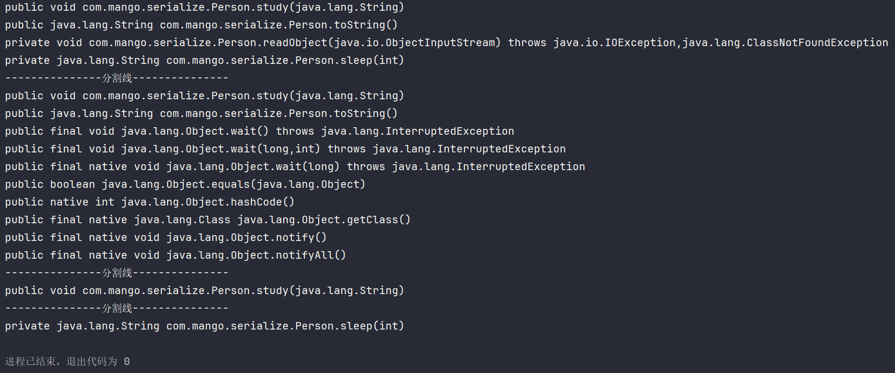The image size is (895, 373).
Task: Click the final Person.sleep(int) output line
Action: pos(204,326)
